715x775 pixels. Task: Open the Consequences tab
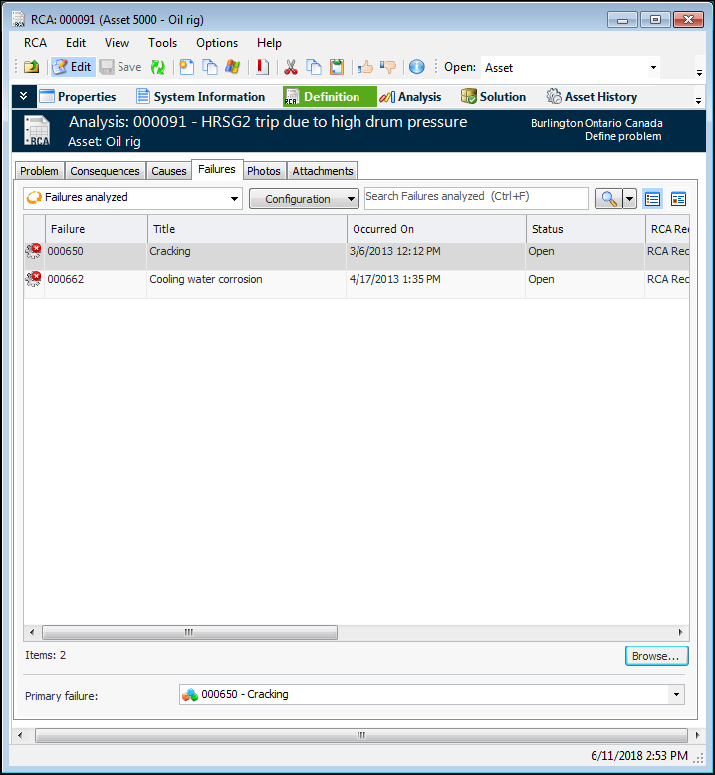pyautogui.click(x=105, y=171)
